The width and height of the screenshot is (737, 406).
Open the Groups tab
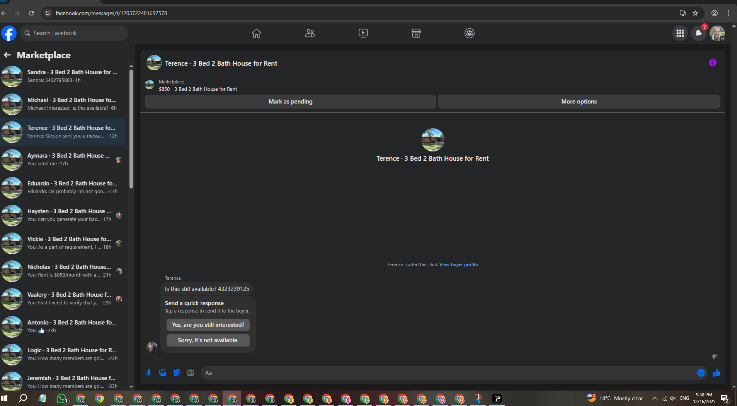(x=470, y=33)
